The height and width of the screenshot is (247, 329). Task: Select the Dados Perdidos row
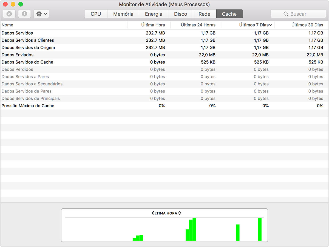coord(164,69)
